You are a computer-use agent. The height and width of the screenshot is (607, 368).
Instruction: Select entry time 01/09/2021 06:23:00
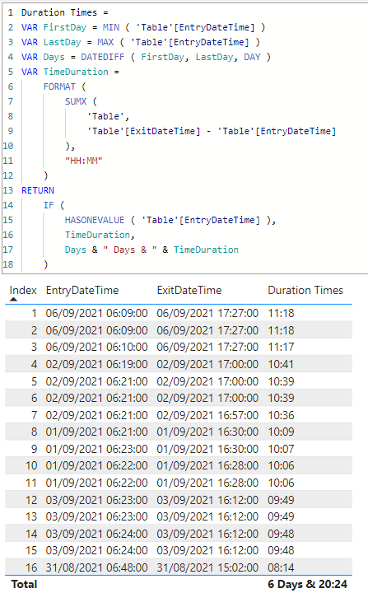point(96,449)
